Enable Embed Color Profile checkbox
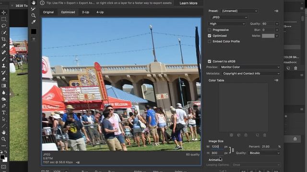 click(x=210, y=42)
